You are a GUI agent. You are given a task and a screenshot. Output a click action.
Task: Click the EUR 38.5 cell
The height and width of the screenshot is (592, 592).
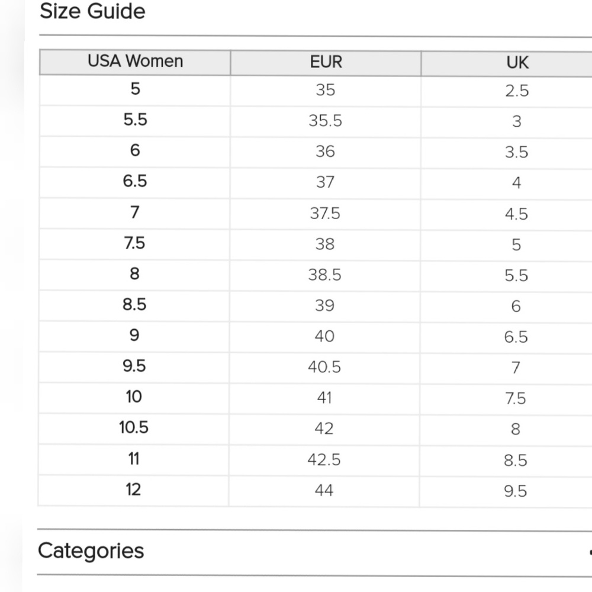[x=325, y=275]
